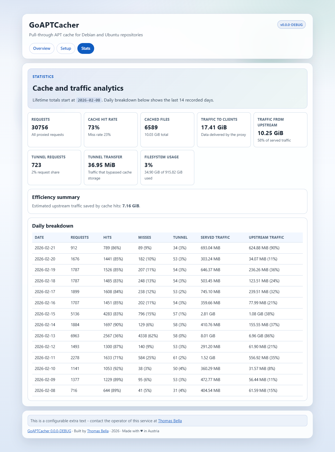Screen dimensions: 335x452
Task: Select the Requests statistics card
Action: pyautogui.click(x=54, y=130)
